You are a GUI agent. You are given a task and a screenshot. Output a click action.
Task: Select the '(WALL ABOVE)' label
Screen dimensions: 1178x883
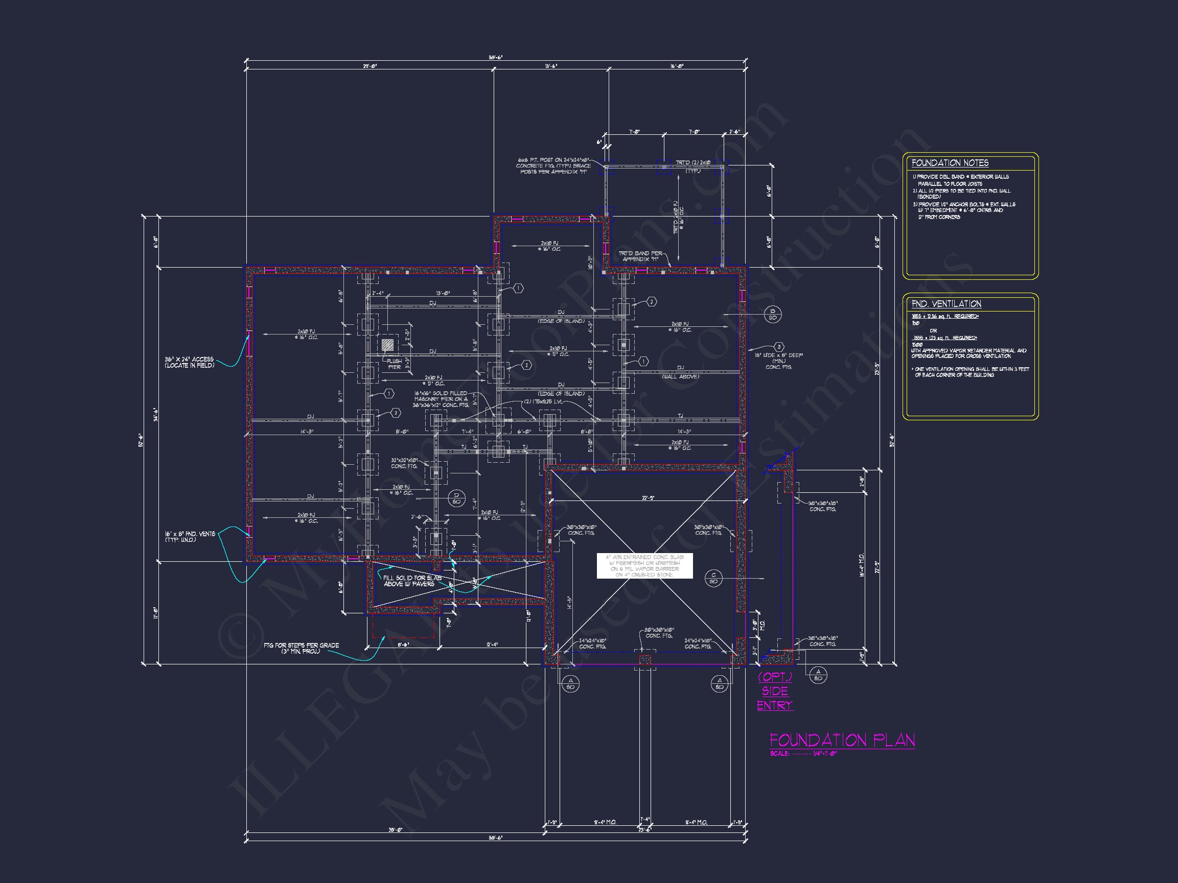(681, 376)
